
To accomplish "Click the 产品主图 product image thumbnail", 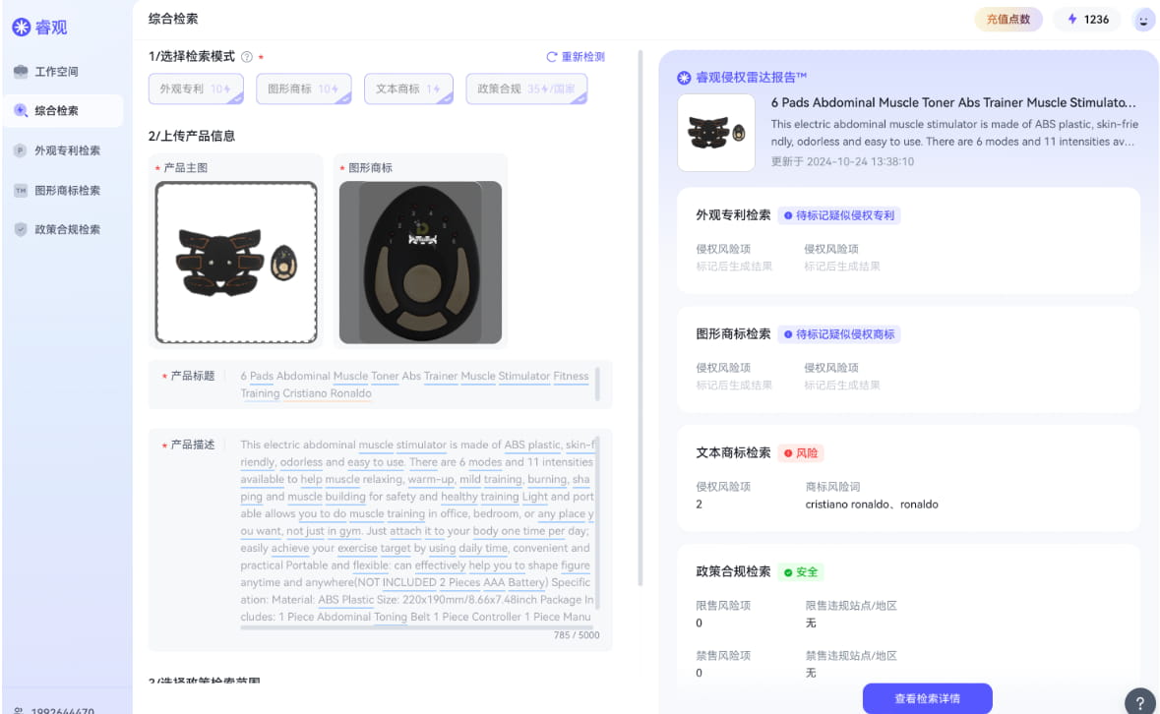I will tap(236, 261).
